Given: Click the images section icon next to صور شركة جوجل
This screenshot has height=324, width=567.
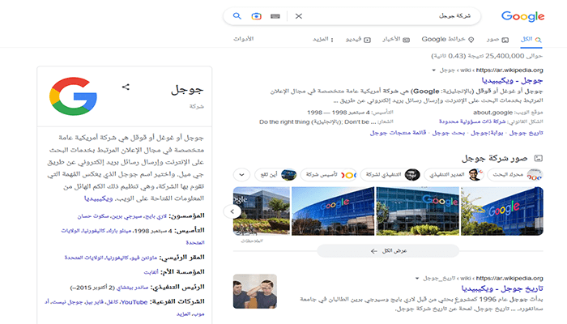Looking at the screenshot, I should point(539,158).
